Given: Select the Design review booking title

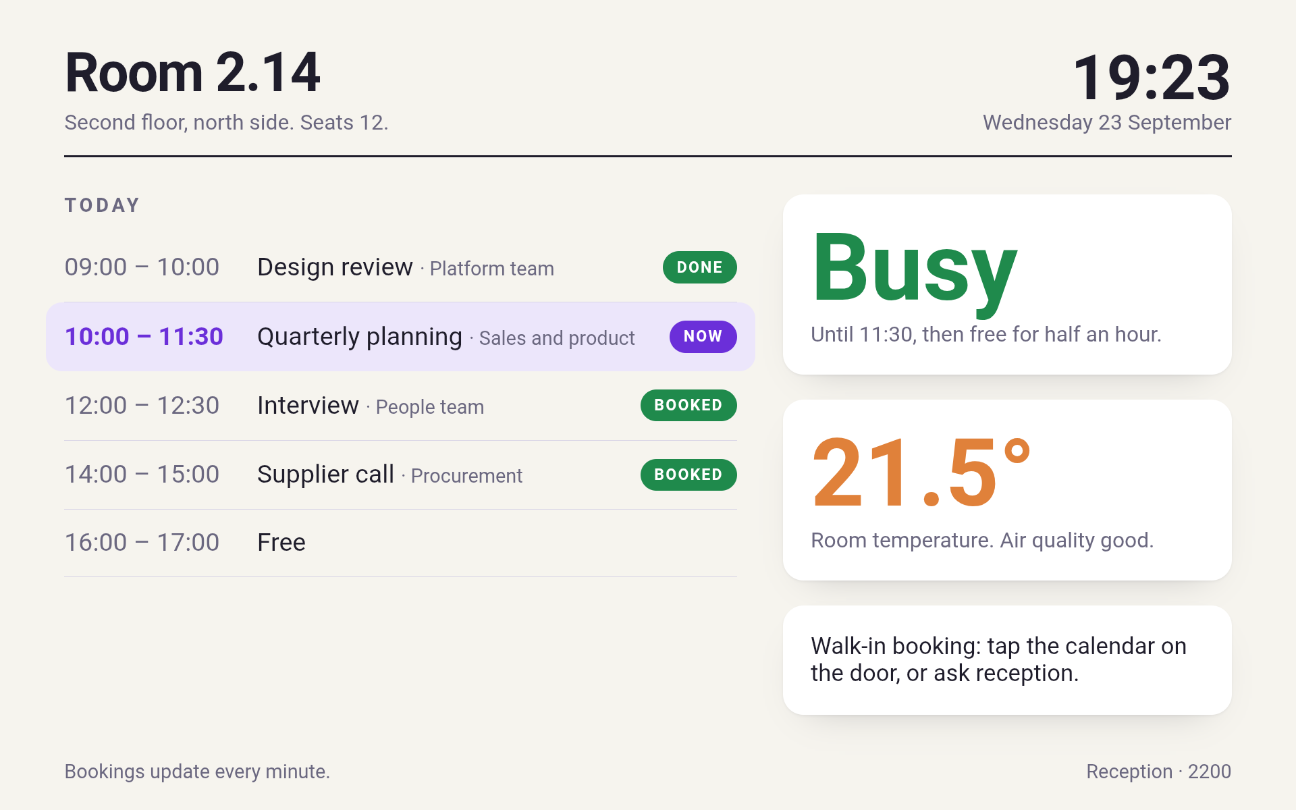Looking at the screenshot, I should click(335, 267).
